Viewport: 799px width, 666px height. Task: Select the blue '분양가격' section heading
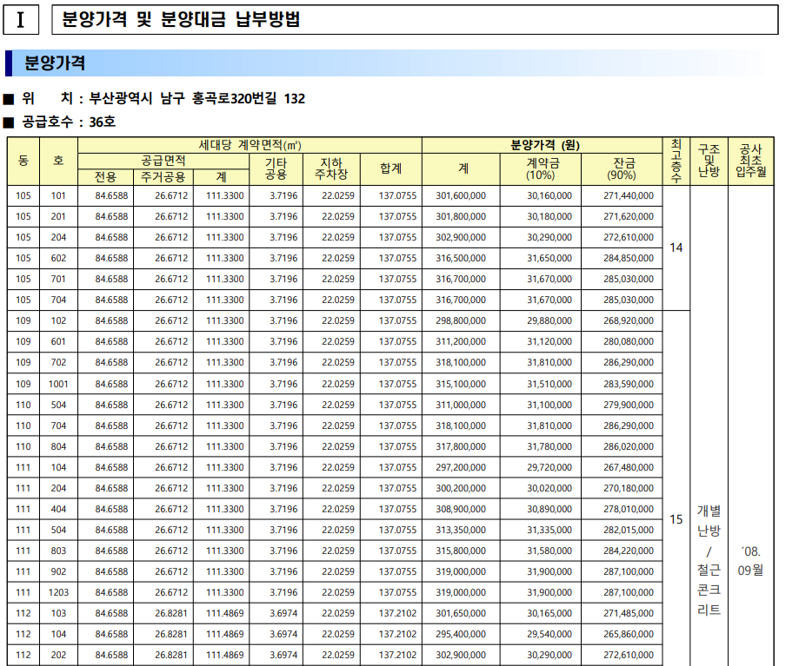pyautogui.click(x=55, y=63)
